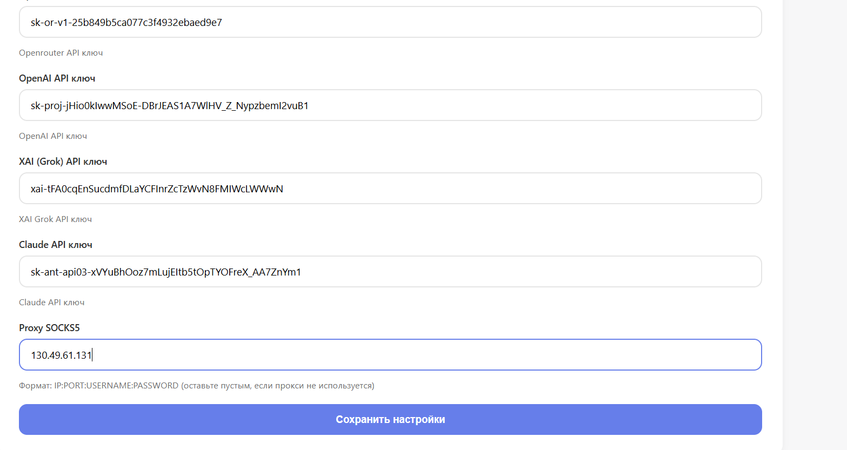Click the "Proxy SOCKS5" field label

coord(49,328)
